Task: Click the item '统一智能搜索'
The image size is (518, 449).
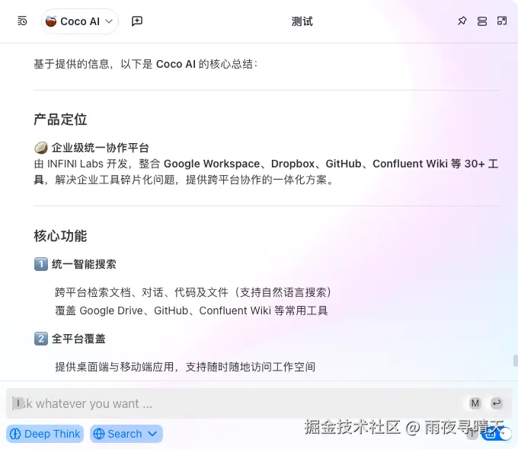Action: tap(84, 264)
